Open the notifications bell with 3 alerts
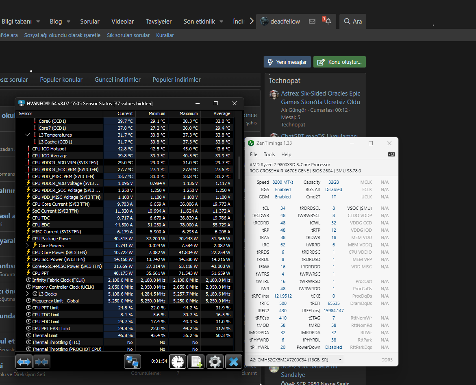 coord(328,21)
